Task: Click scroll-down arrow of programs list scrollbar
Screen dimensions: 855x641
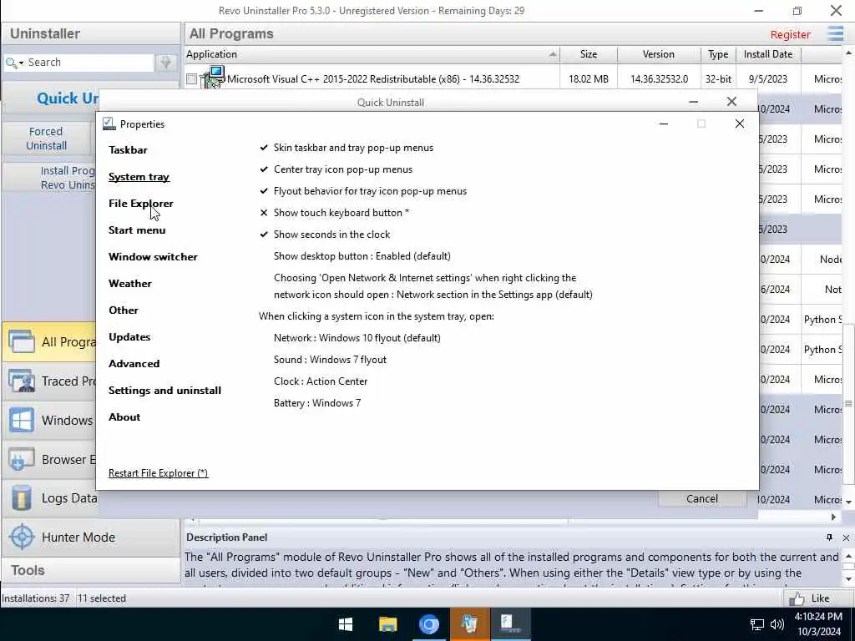Action: pos(848,502)
